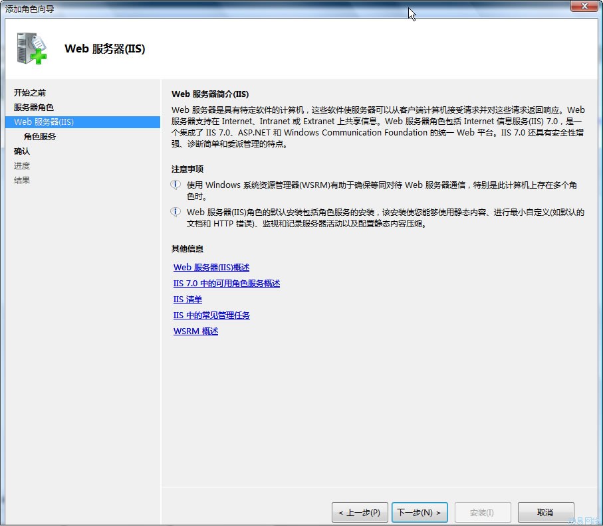Screen dimensions: 603x526
Task: Open the IIS 中的常见管理任务 link
Action: tap(211, 315)
